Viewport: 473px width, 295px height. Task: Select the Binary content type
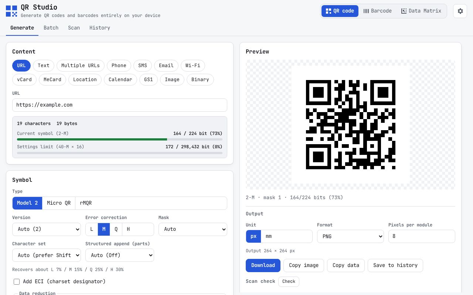(200, 80)
